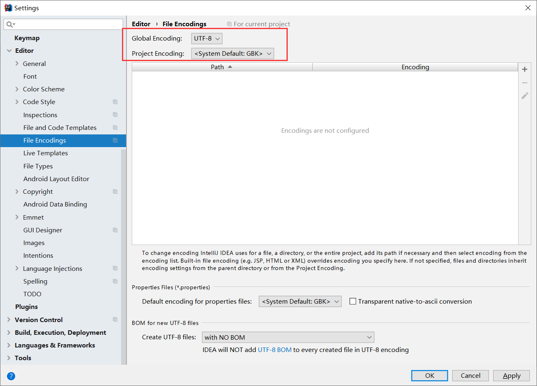Click the project-level icon next to Copyright
Image resolution: width=537 pixels, height=386 pixels.
(115, 191)
